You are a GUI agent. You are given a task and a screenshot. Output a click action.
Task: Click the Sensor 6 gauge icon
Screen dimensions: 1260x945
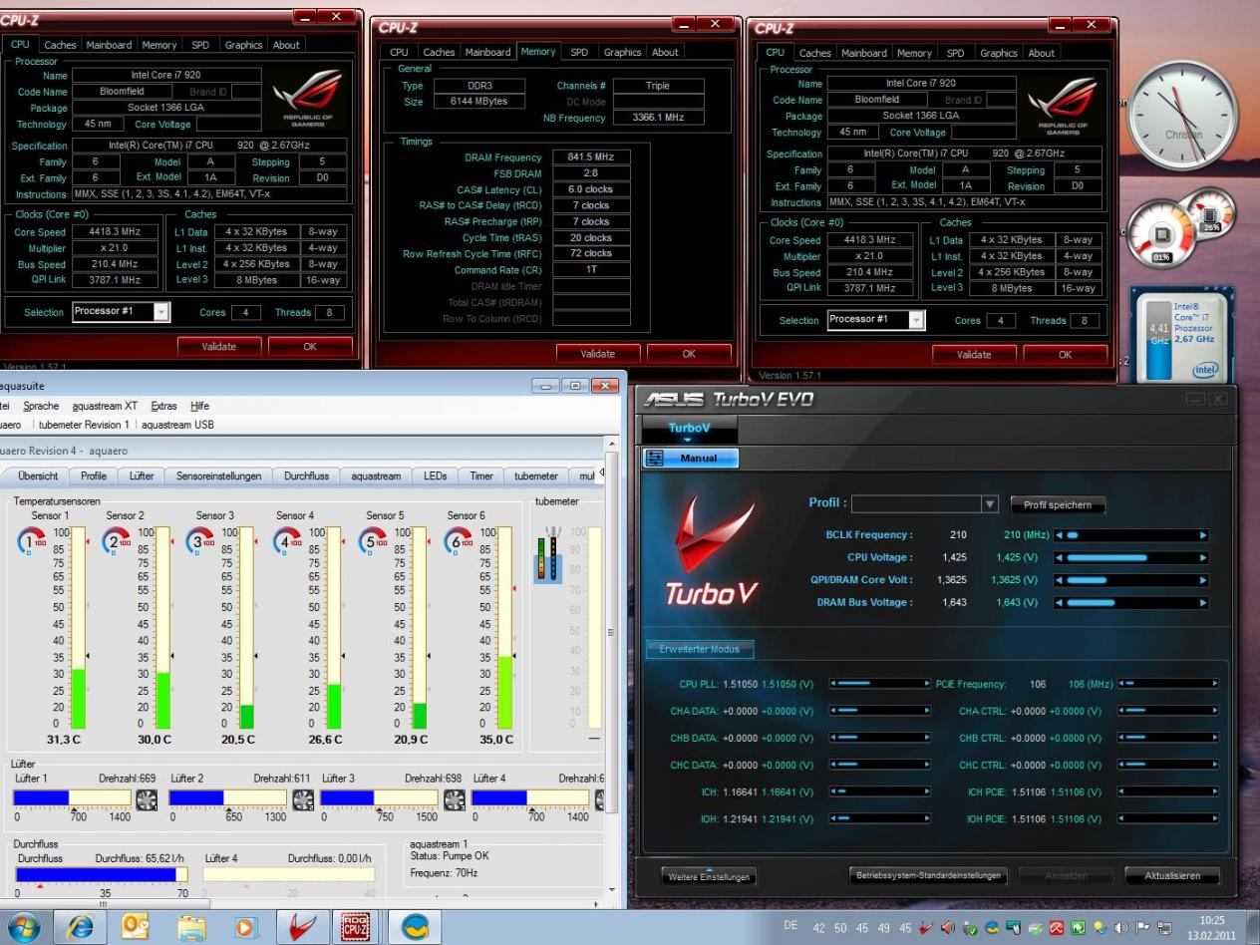[x=458, y=540]
